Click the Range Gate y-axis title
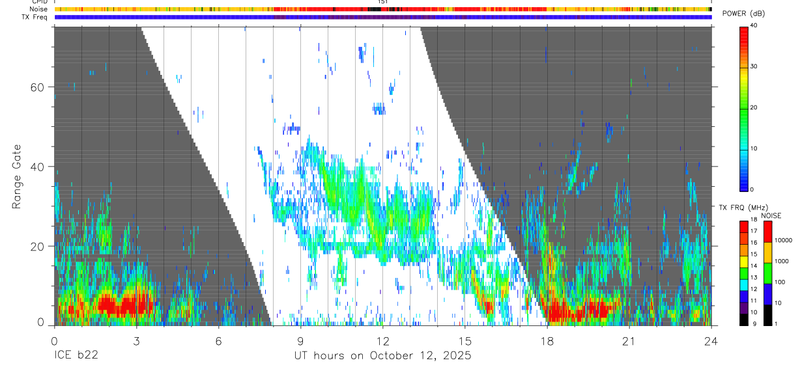Image resolution: width=800 pixels, height=369 pixels. [17, 176]
